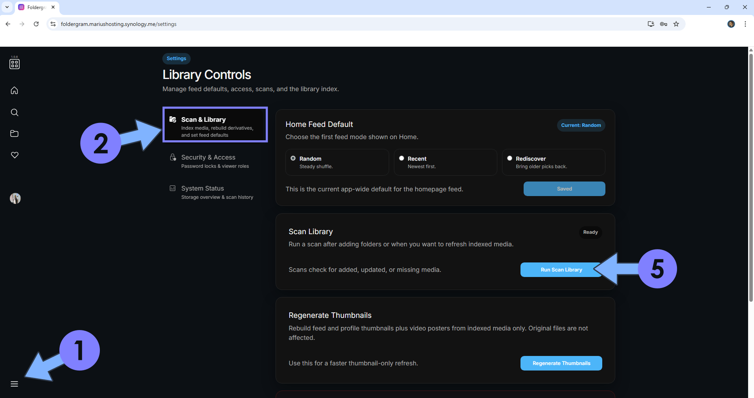Image resolution: width=754 pixels, height=398 pixels.
Task: Reload the page
Action: pos(36,24)
